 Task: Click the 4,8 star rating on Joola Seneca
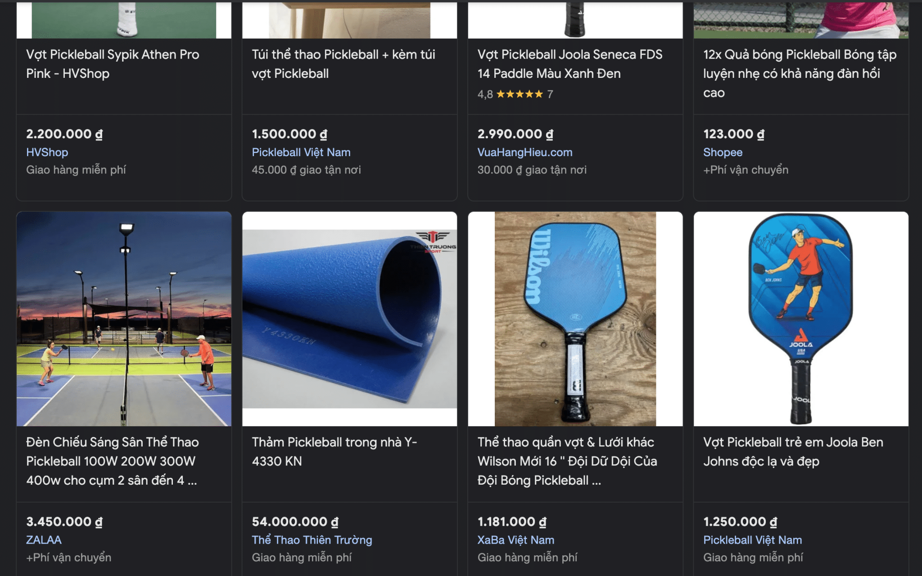(515, 94)
